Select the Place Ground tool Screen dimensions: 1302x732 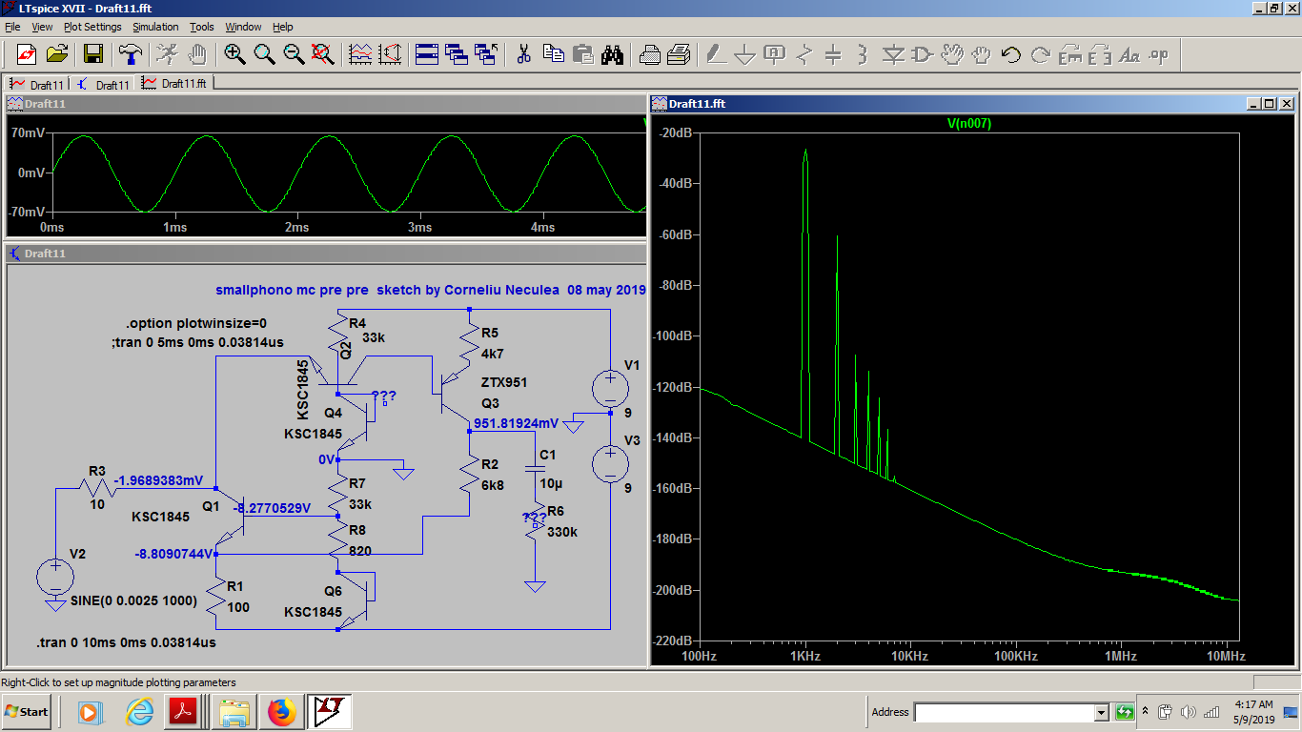point(744,54)
